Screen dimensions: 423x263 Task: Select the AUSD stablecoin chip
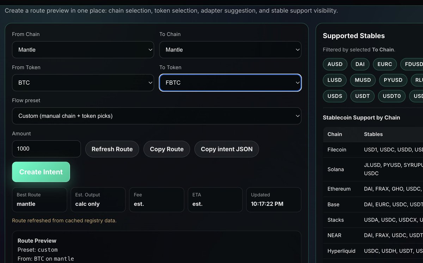335,64
